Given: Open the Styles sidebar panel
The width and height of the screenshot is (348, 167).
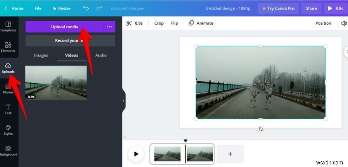Looking at the screenshot, I should point(8,130).
